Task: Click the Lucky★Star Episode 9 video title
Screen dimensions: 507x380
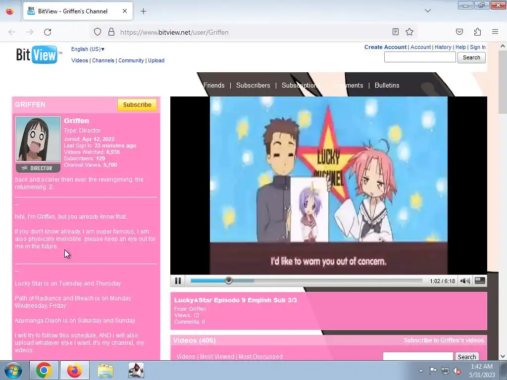Action: tap(235, 300)
